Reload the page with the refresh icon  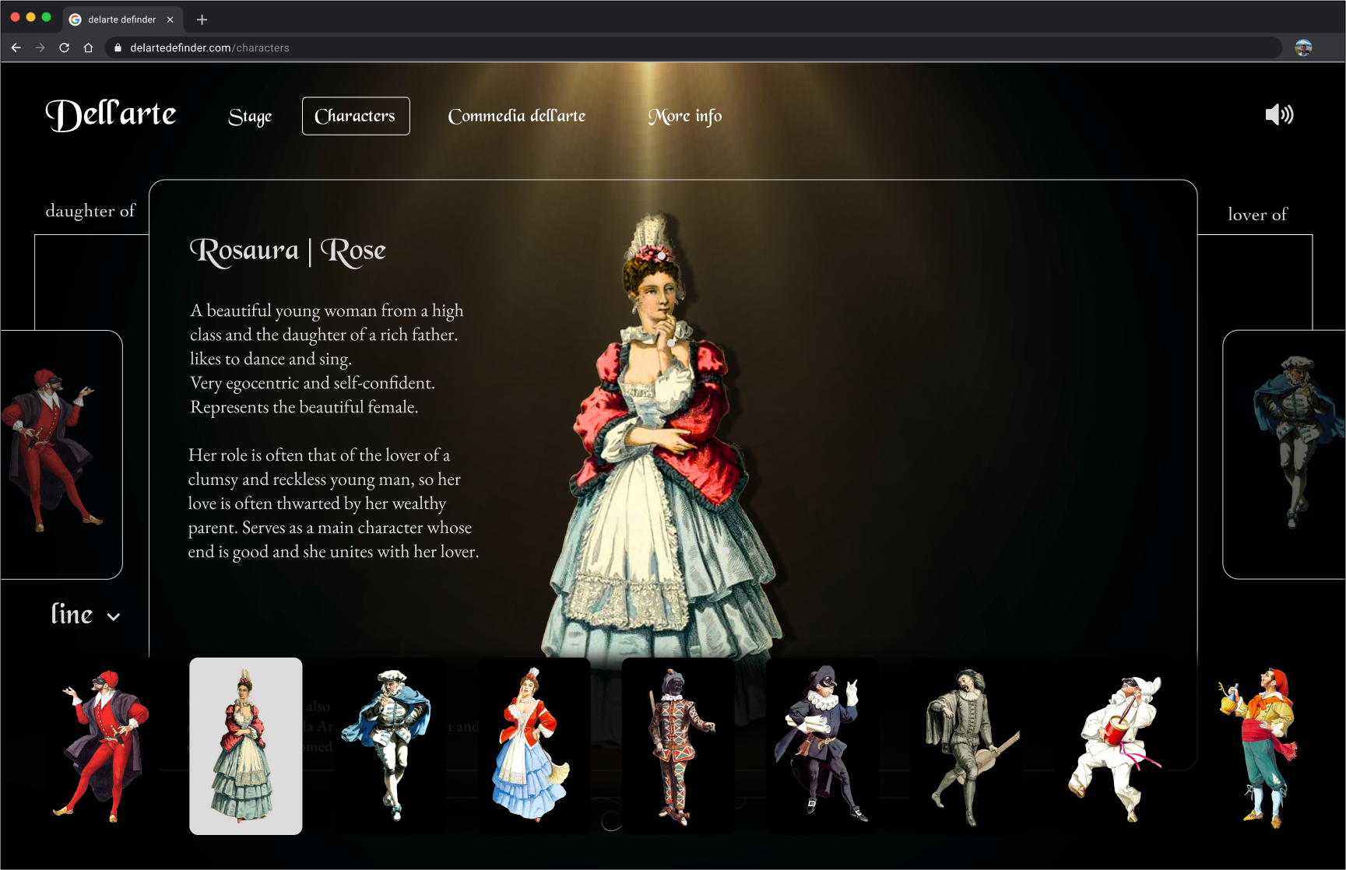pyautogui.click(x=65, y=47)
